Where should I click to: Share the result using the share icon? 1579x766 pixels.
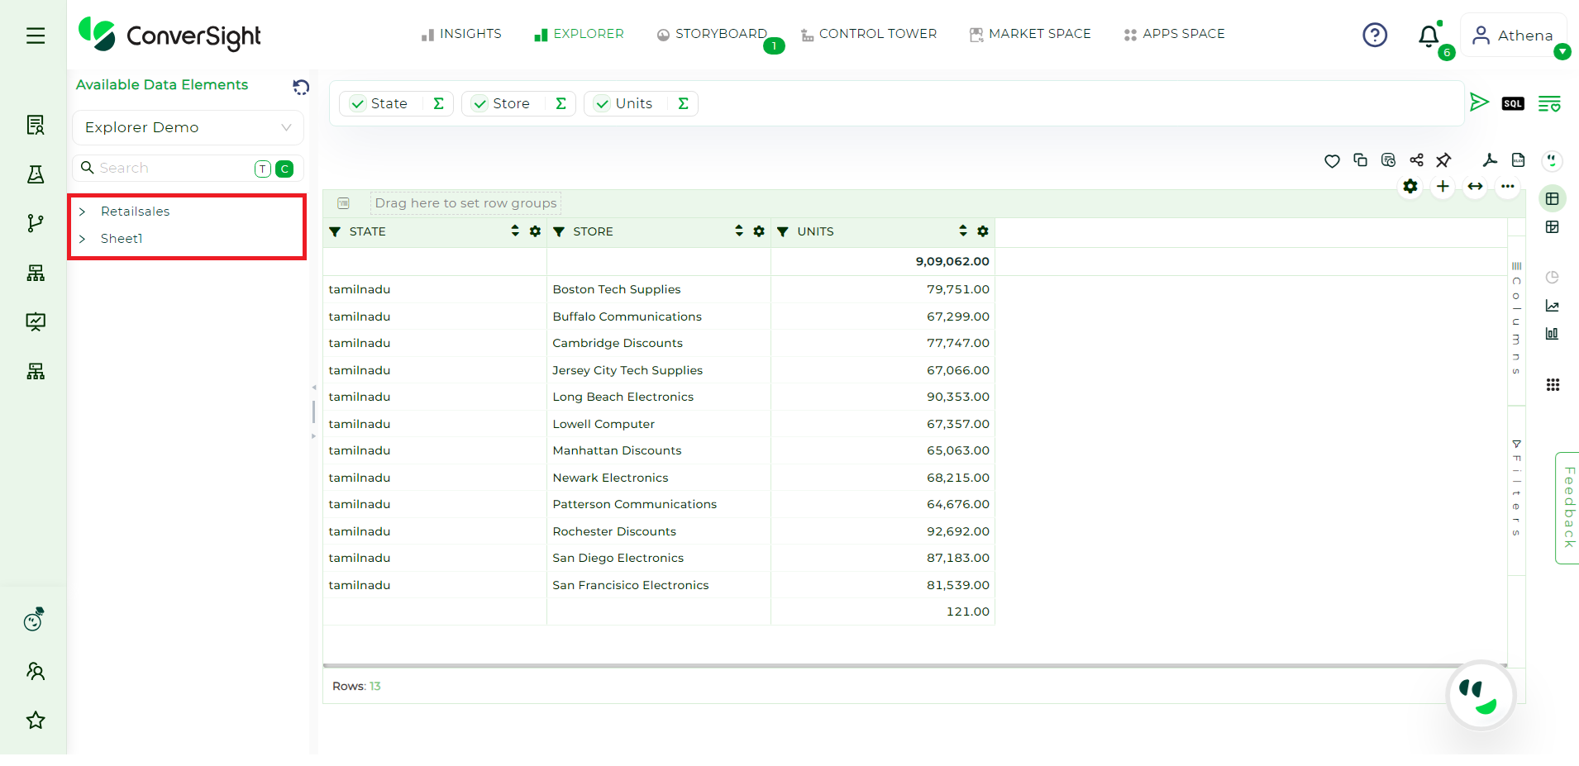click(1416, 160)
